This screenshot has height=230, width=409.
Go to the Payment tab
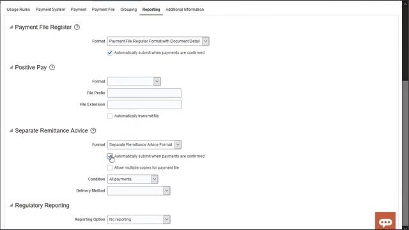[x=79, y=10]
